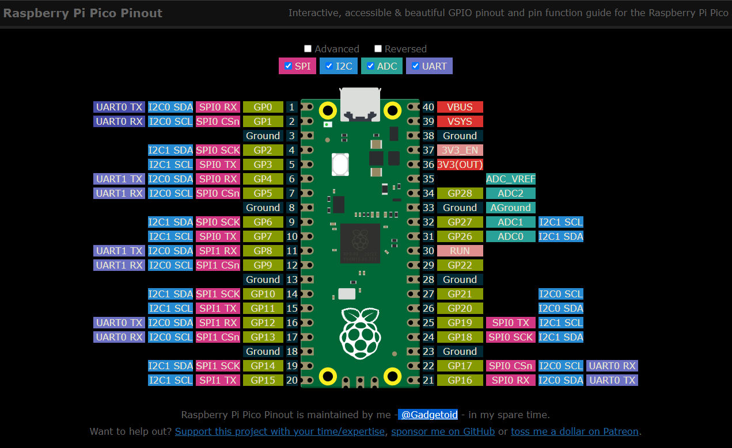Open Support this project with your time/expertise link
The width and height of the screenshot is (732, 448).
[281, 431]
